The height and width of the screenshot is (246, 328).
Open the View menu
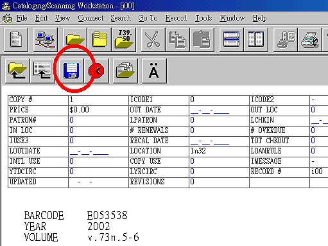[x=62, y=18]
